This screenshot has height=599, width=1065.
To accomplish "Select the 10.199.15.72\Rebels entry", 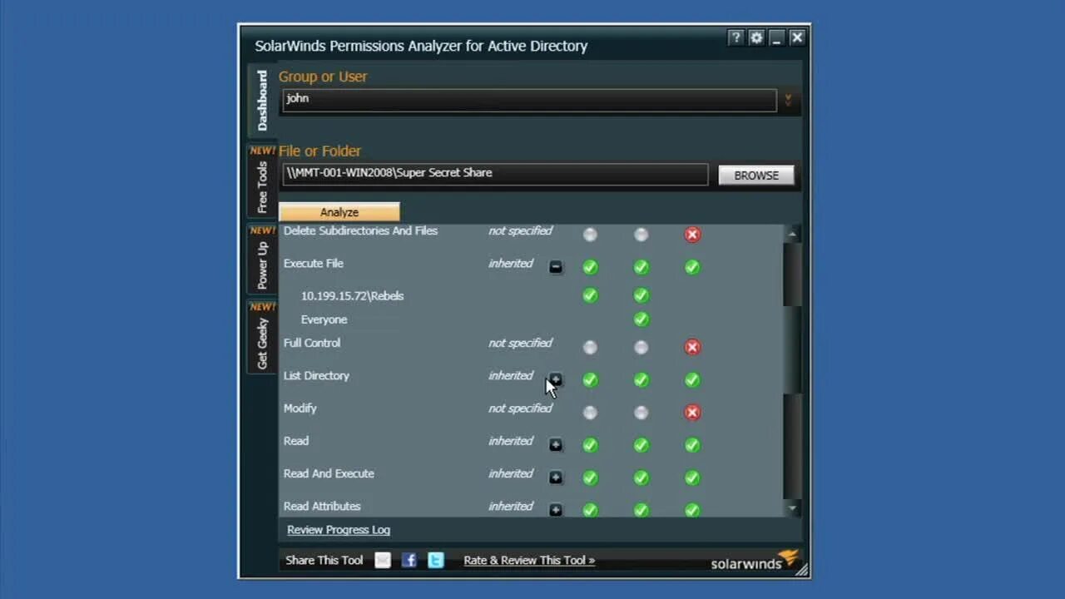I will point(352,295).
